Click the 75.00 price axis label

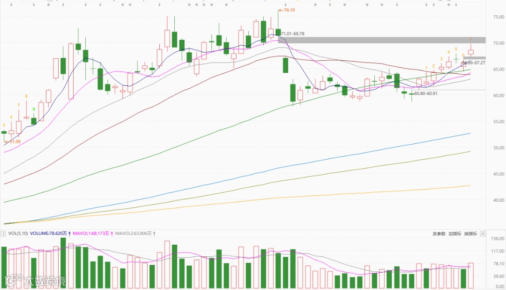click(499, 17)
